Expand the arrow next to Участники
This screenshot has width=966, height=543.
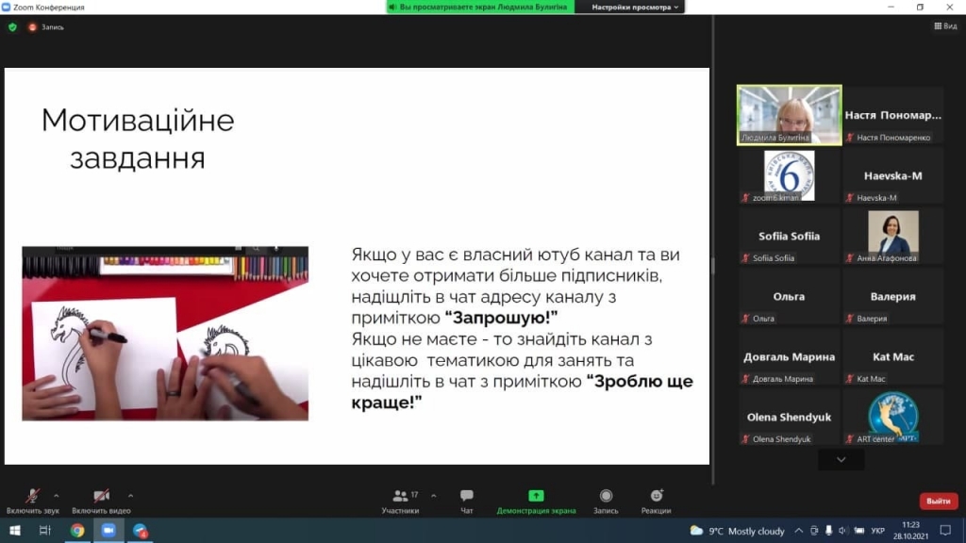click(434, 496)
